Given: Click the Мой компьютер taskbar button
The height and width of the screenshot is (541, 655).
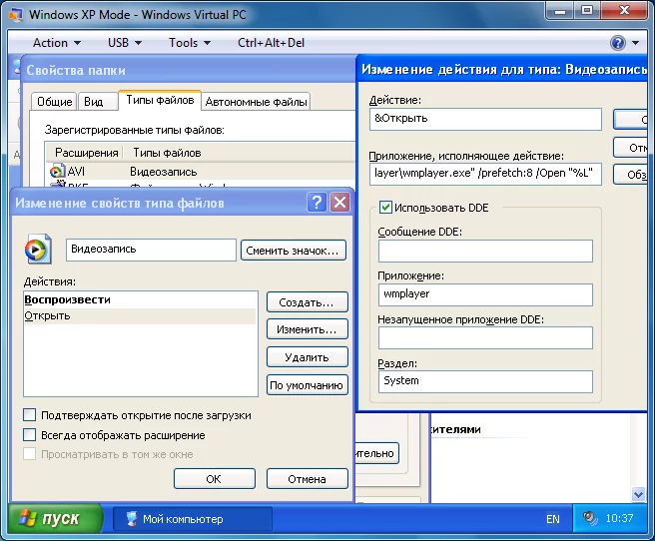Looking at the screenshot, I should click(193, 519).
